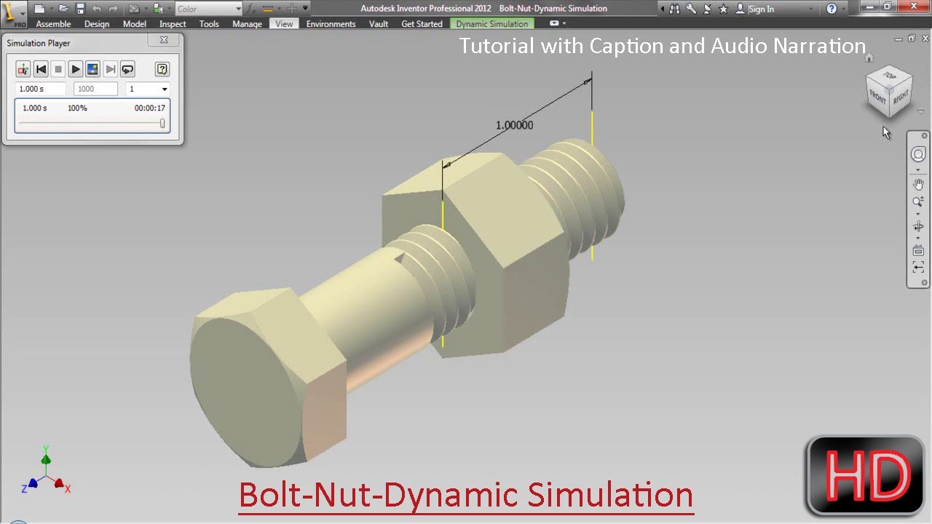Select the Dynamic Simulation tab
This screenshot has height=524, width=932.
(x=492, y=24)
